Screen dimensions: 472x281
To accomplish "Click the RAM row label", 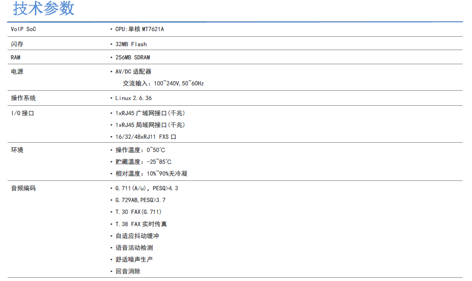I will pos(16,58).
